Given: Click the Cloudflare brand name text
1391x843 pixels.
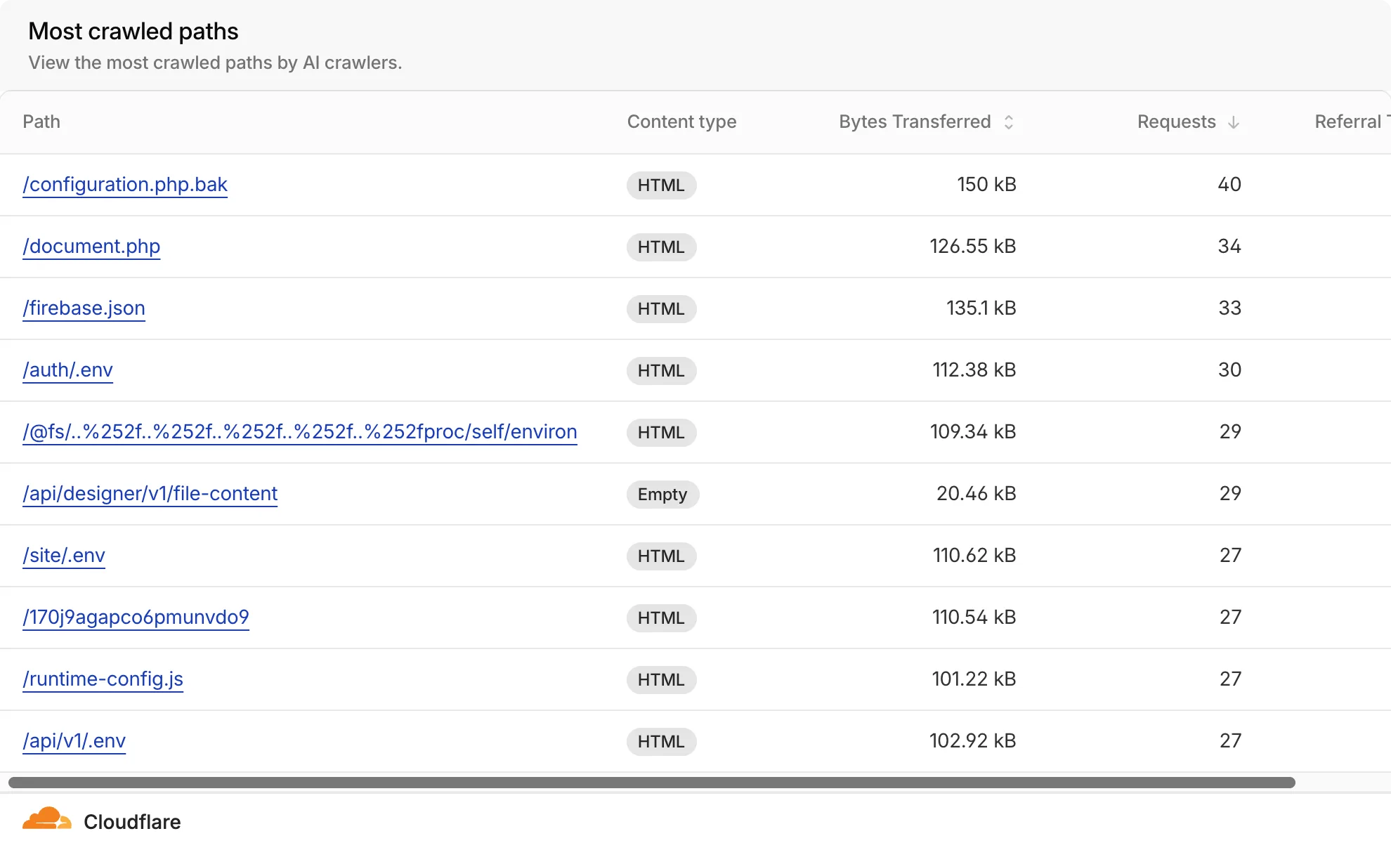Looking at the screenshot, I should tap(132, 822).
